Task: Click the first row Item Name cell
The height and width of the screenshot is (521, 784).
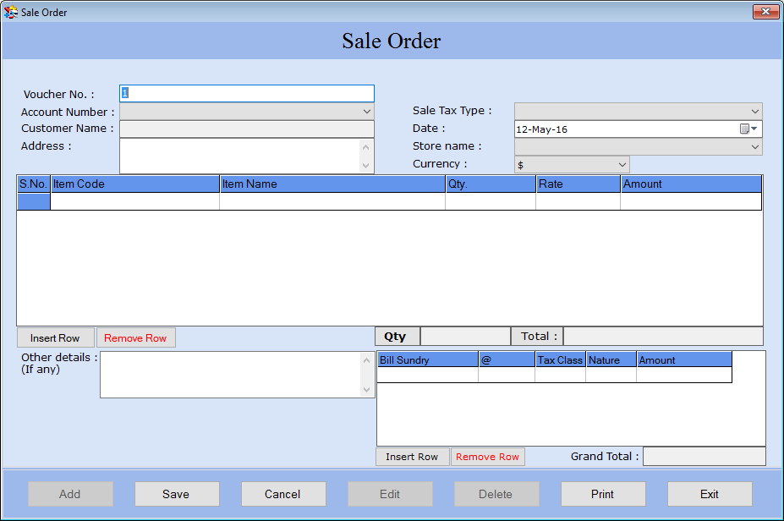Action: pos(332,201)
